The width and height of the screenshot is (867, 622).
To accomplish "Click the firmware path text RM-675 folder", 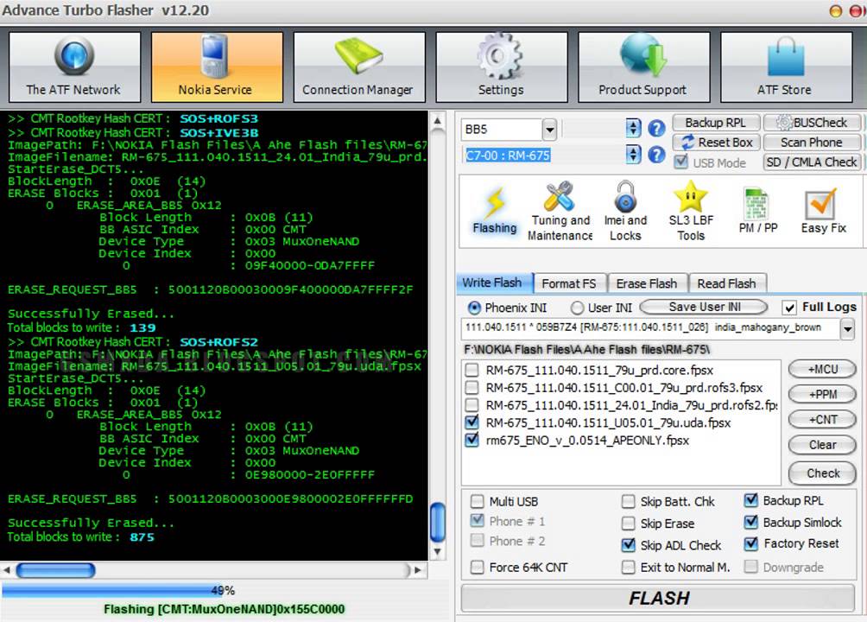I will [586, 350].
